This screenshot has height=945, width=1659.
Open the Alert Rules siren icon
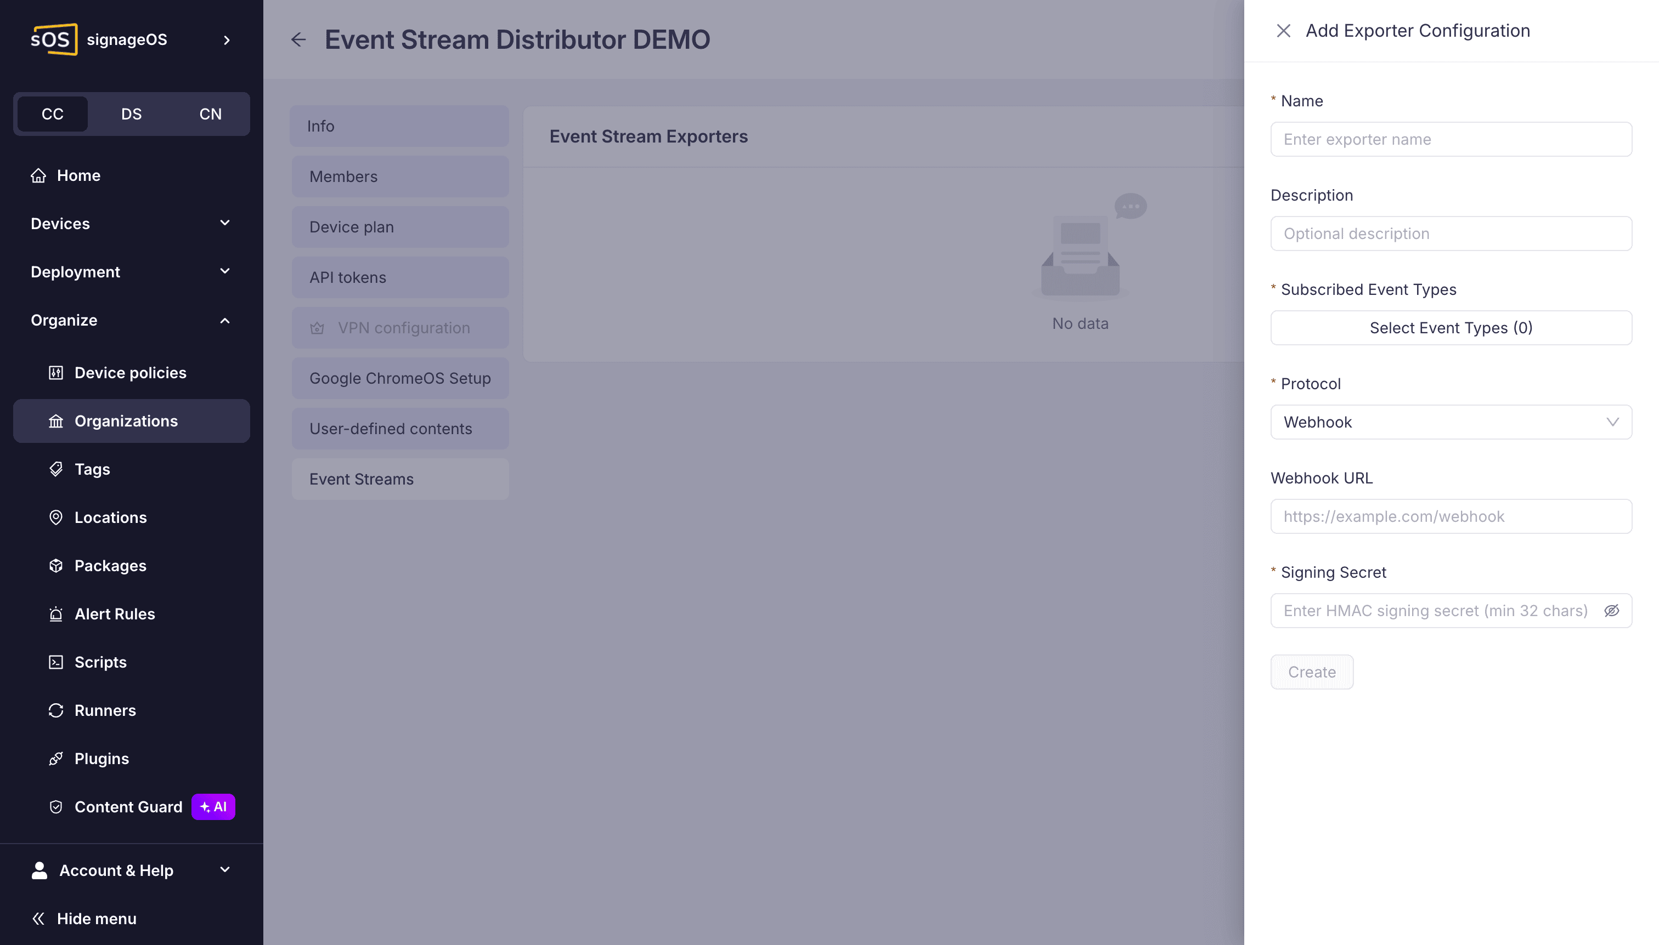click(56, 614)
